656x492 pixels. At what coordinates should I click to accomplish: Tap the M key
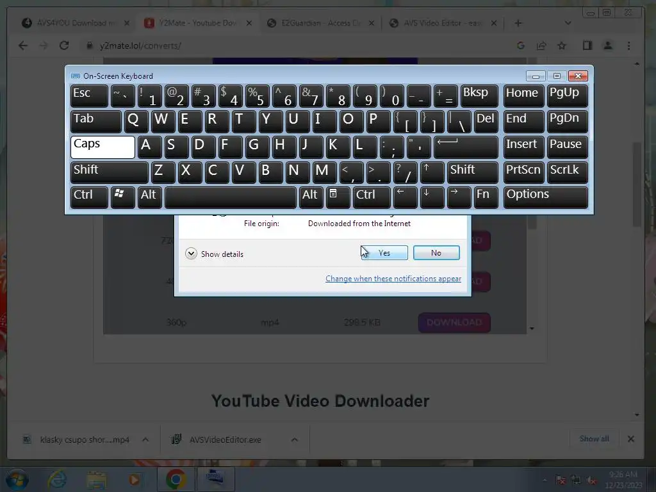(325, 172)
